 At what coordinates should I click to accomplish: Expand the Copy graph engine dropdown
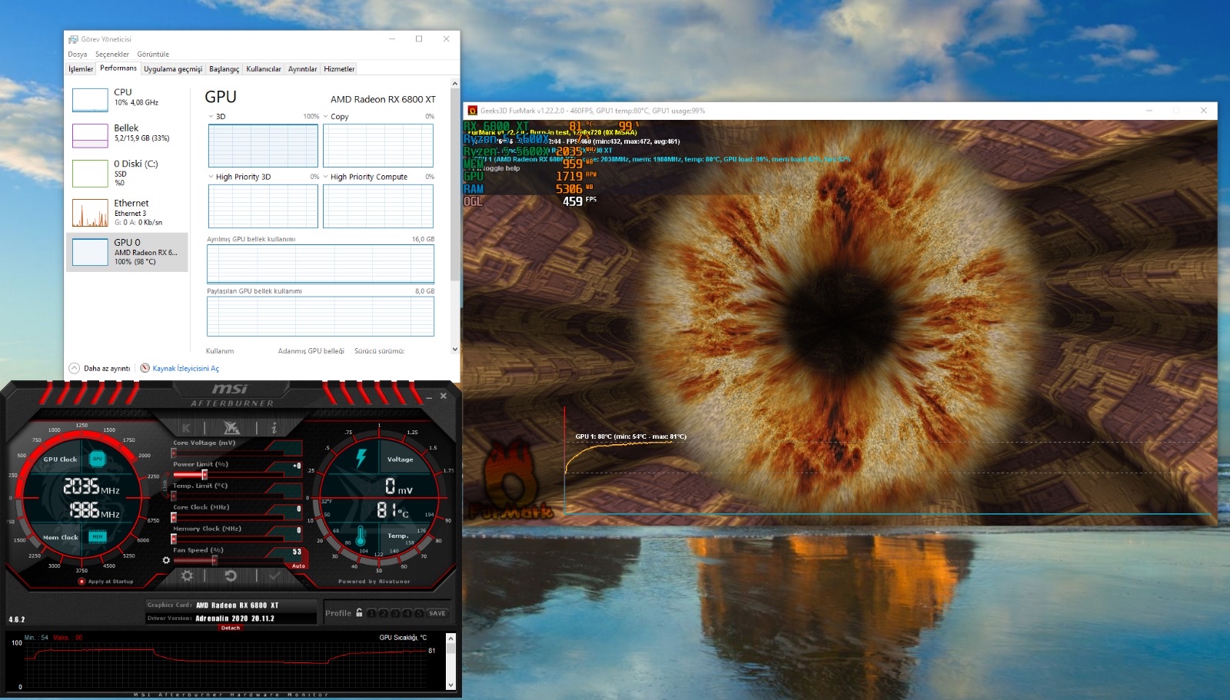[326, 117]
